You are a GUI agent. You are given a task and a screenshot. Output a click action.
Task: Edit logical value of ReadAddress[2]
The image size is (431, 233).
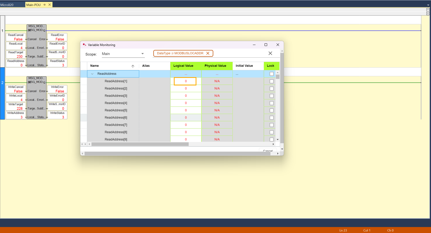tap(186, 89)
